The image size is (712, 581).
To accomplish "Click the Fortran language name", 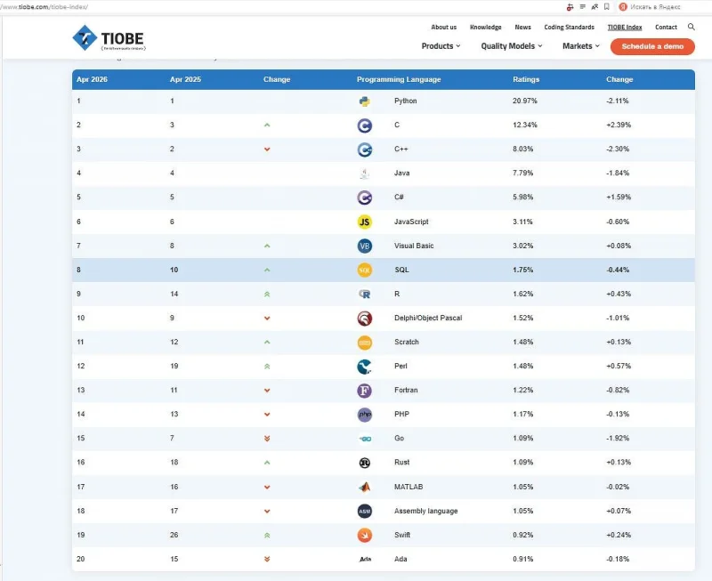I will 406,390.
